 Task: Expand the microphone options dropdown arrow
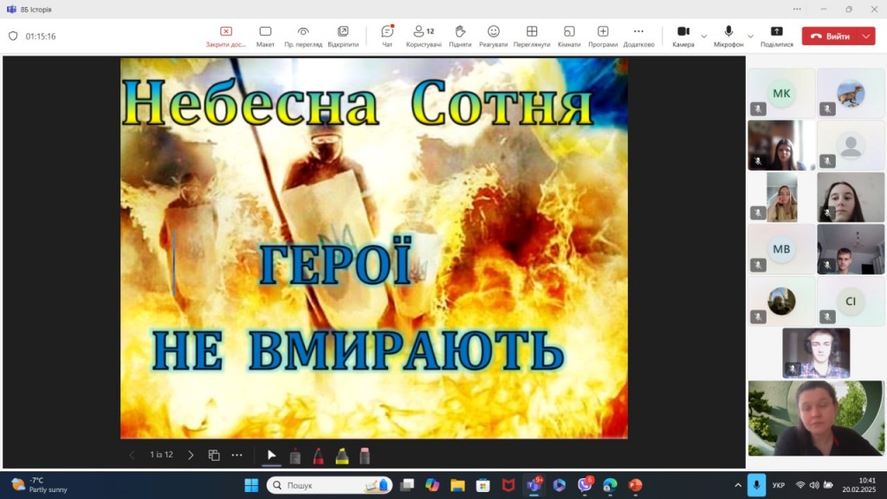(x=750, y=36)
